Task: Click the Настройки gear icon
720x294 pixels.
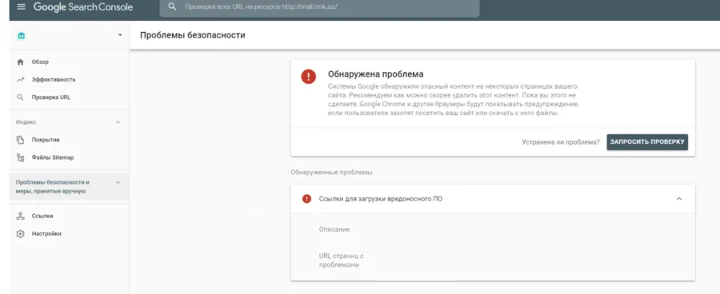Action: point(20,234)
